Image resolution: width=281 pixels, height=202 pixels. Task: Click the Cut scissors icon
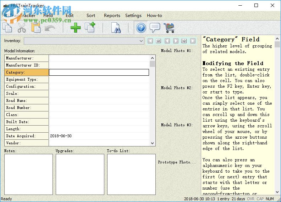point(22,28)
